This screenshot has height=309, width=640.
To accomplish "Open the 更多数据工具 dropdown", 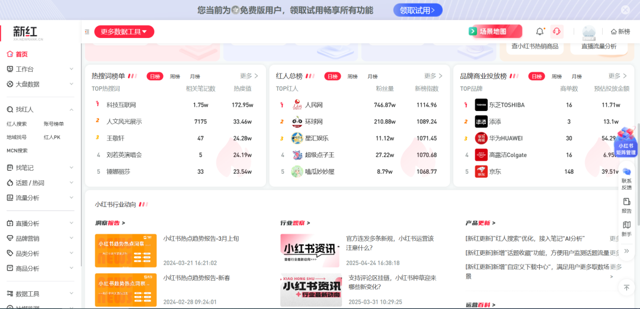I will pos(124,31).
